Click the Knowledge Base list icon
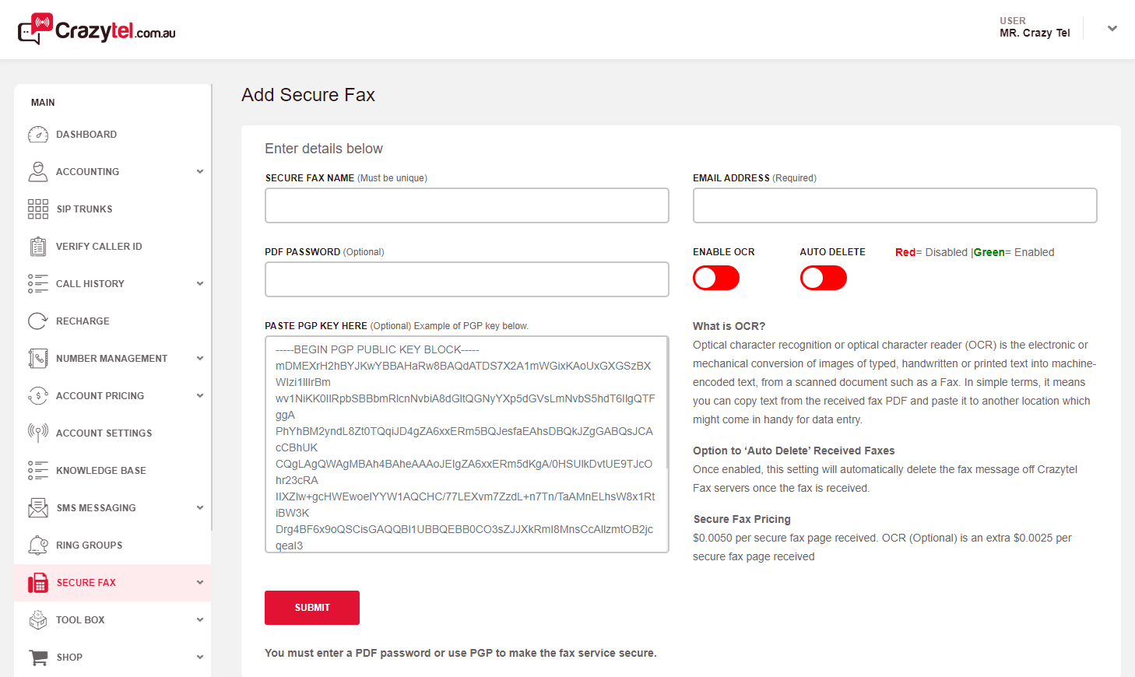Viewport: 1135px width, 677px height. point(38,470)
